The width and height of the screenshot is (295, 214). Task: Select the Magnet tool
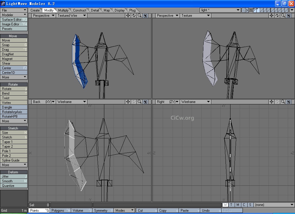(x=14, y=59)
